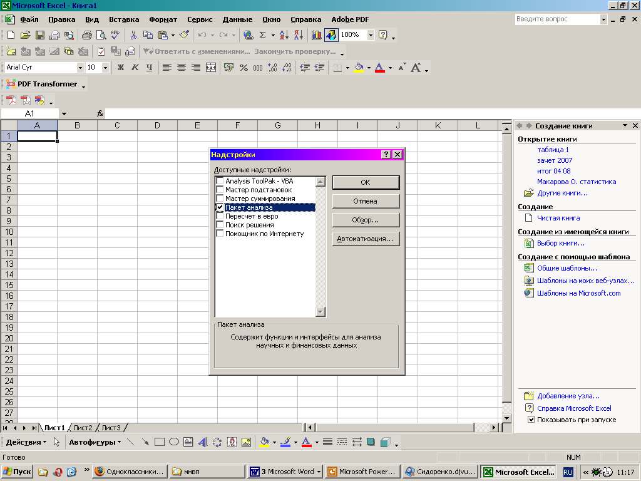641x481 pixels.
Task: Open the 100% zoom dropdown
Action: coord(371,35)
